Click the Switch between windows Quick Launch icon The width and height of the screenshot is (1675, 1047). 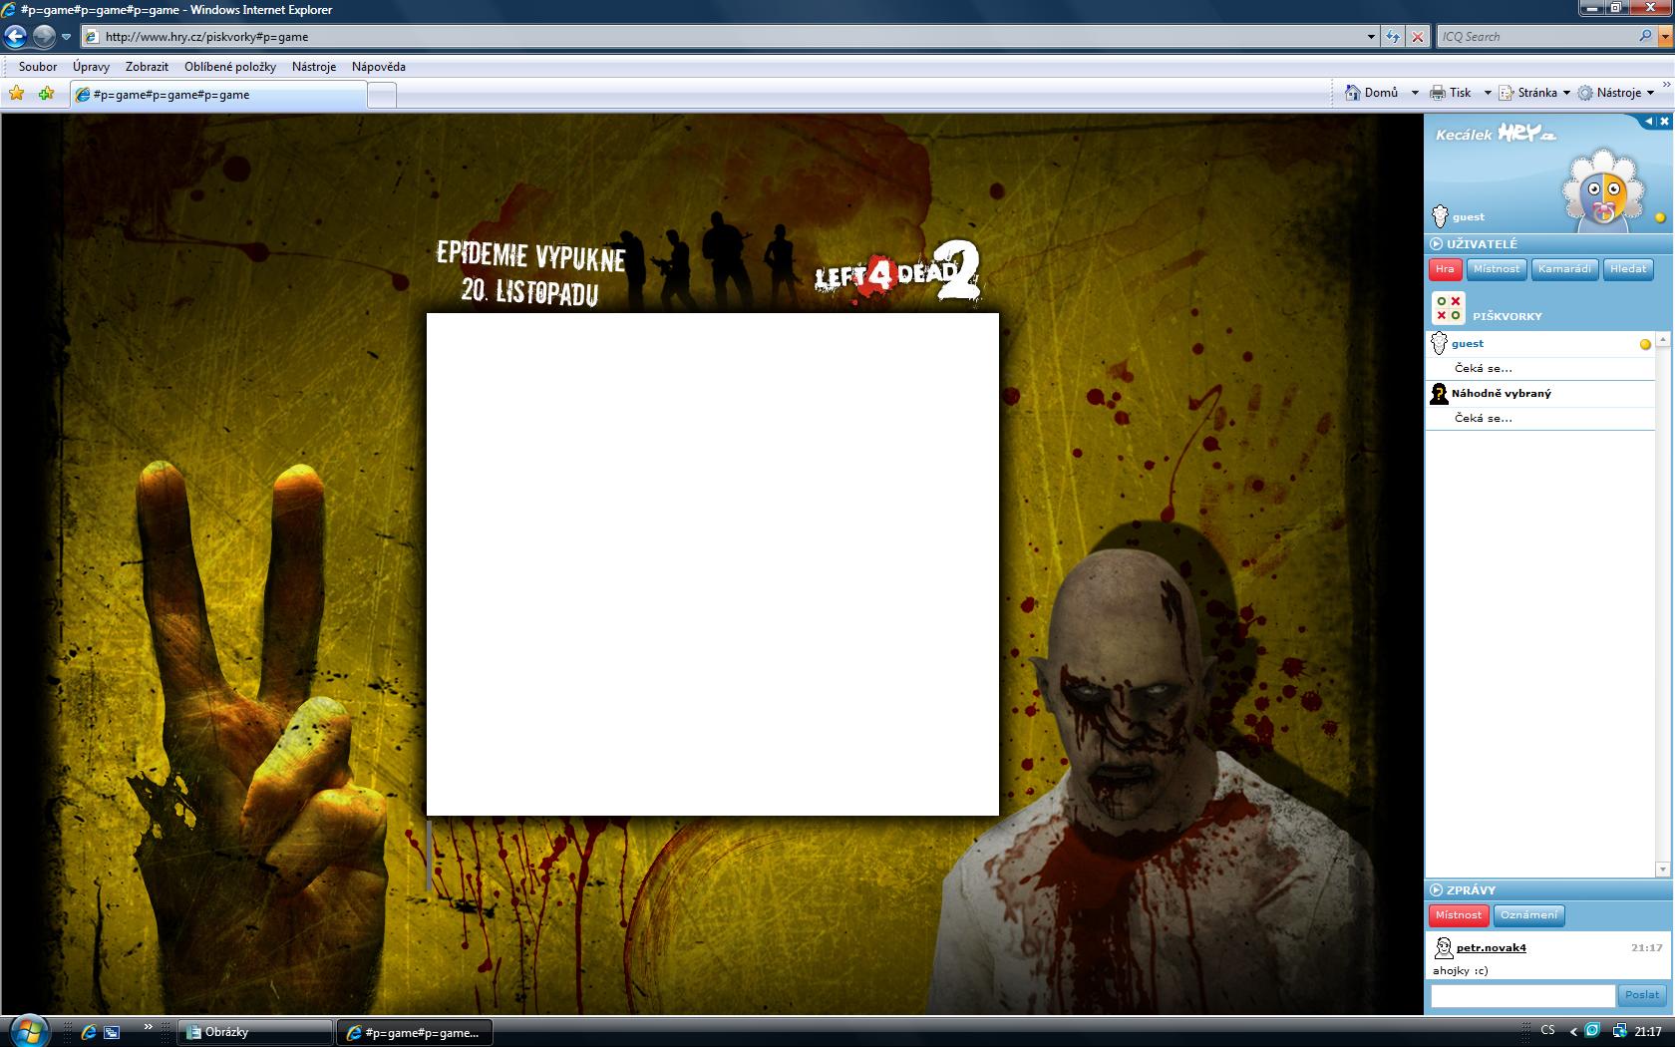tap(112, 1032)
